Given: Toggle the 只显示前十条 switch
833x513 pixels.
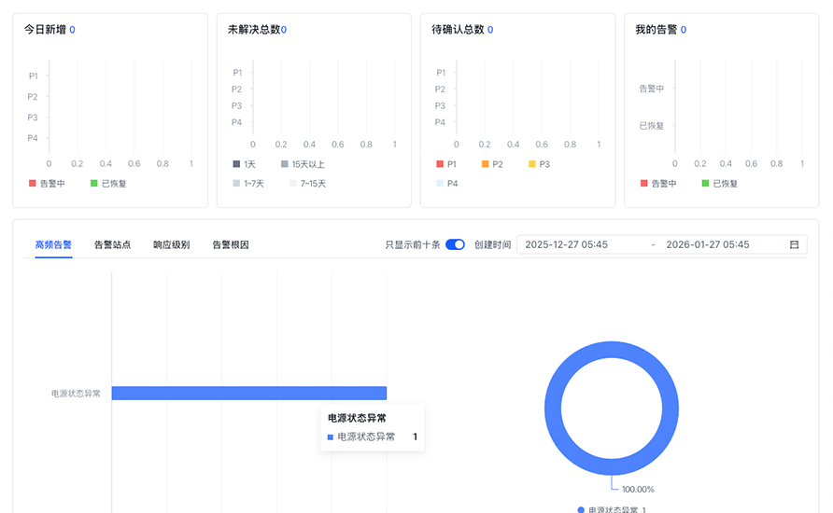Looking at the screenshot, I should coord(455,244).
